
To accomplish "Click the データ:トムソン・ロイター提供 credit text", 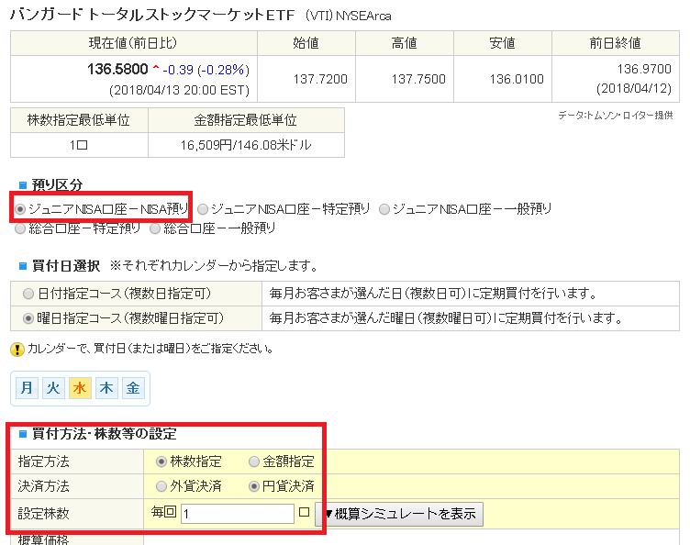I will (x=615, y=116).
